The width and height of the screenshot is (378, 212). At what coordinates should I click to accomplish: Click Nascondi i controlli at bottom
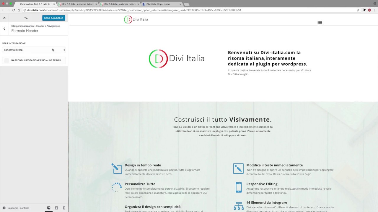pos(16,208)
